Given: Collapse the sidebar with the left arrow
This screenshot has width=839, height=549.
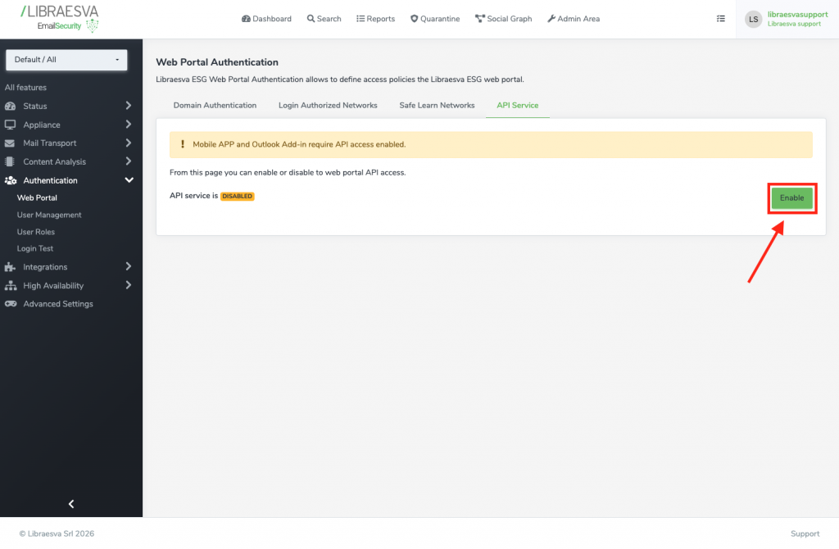Looking at the screenshot, I should [x=71, y=504].
